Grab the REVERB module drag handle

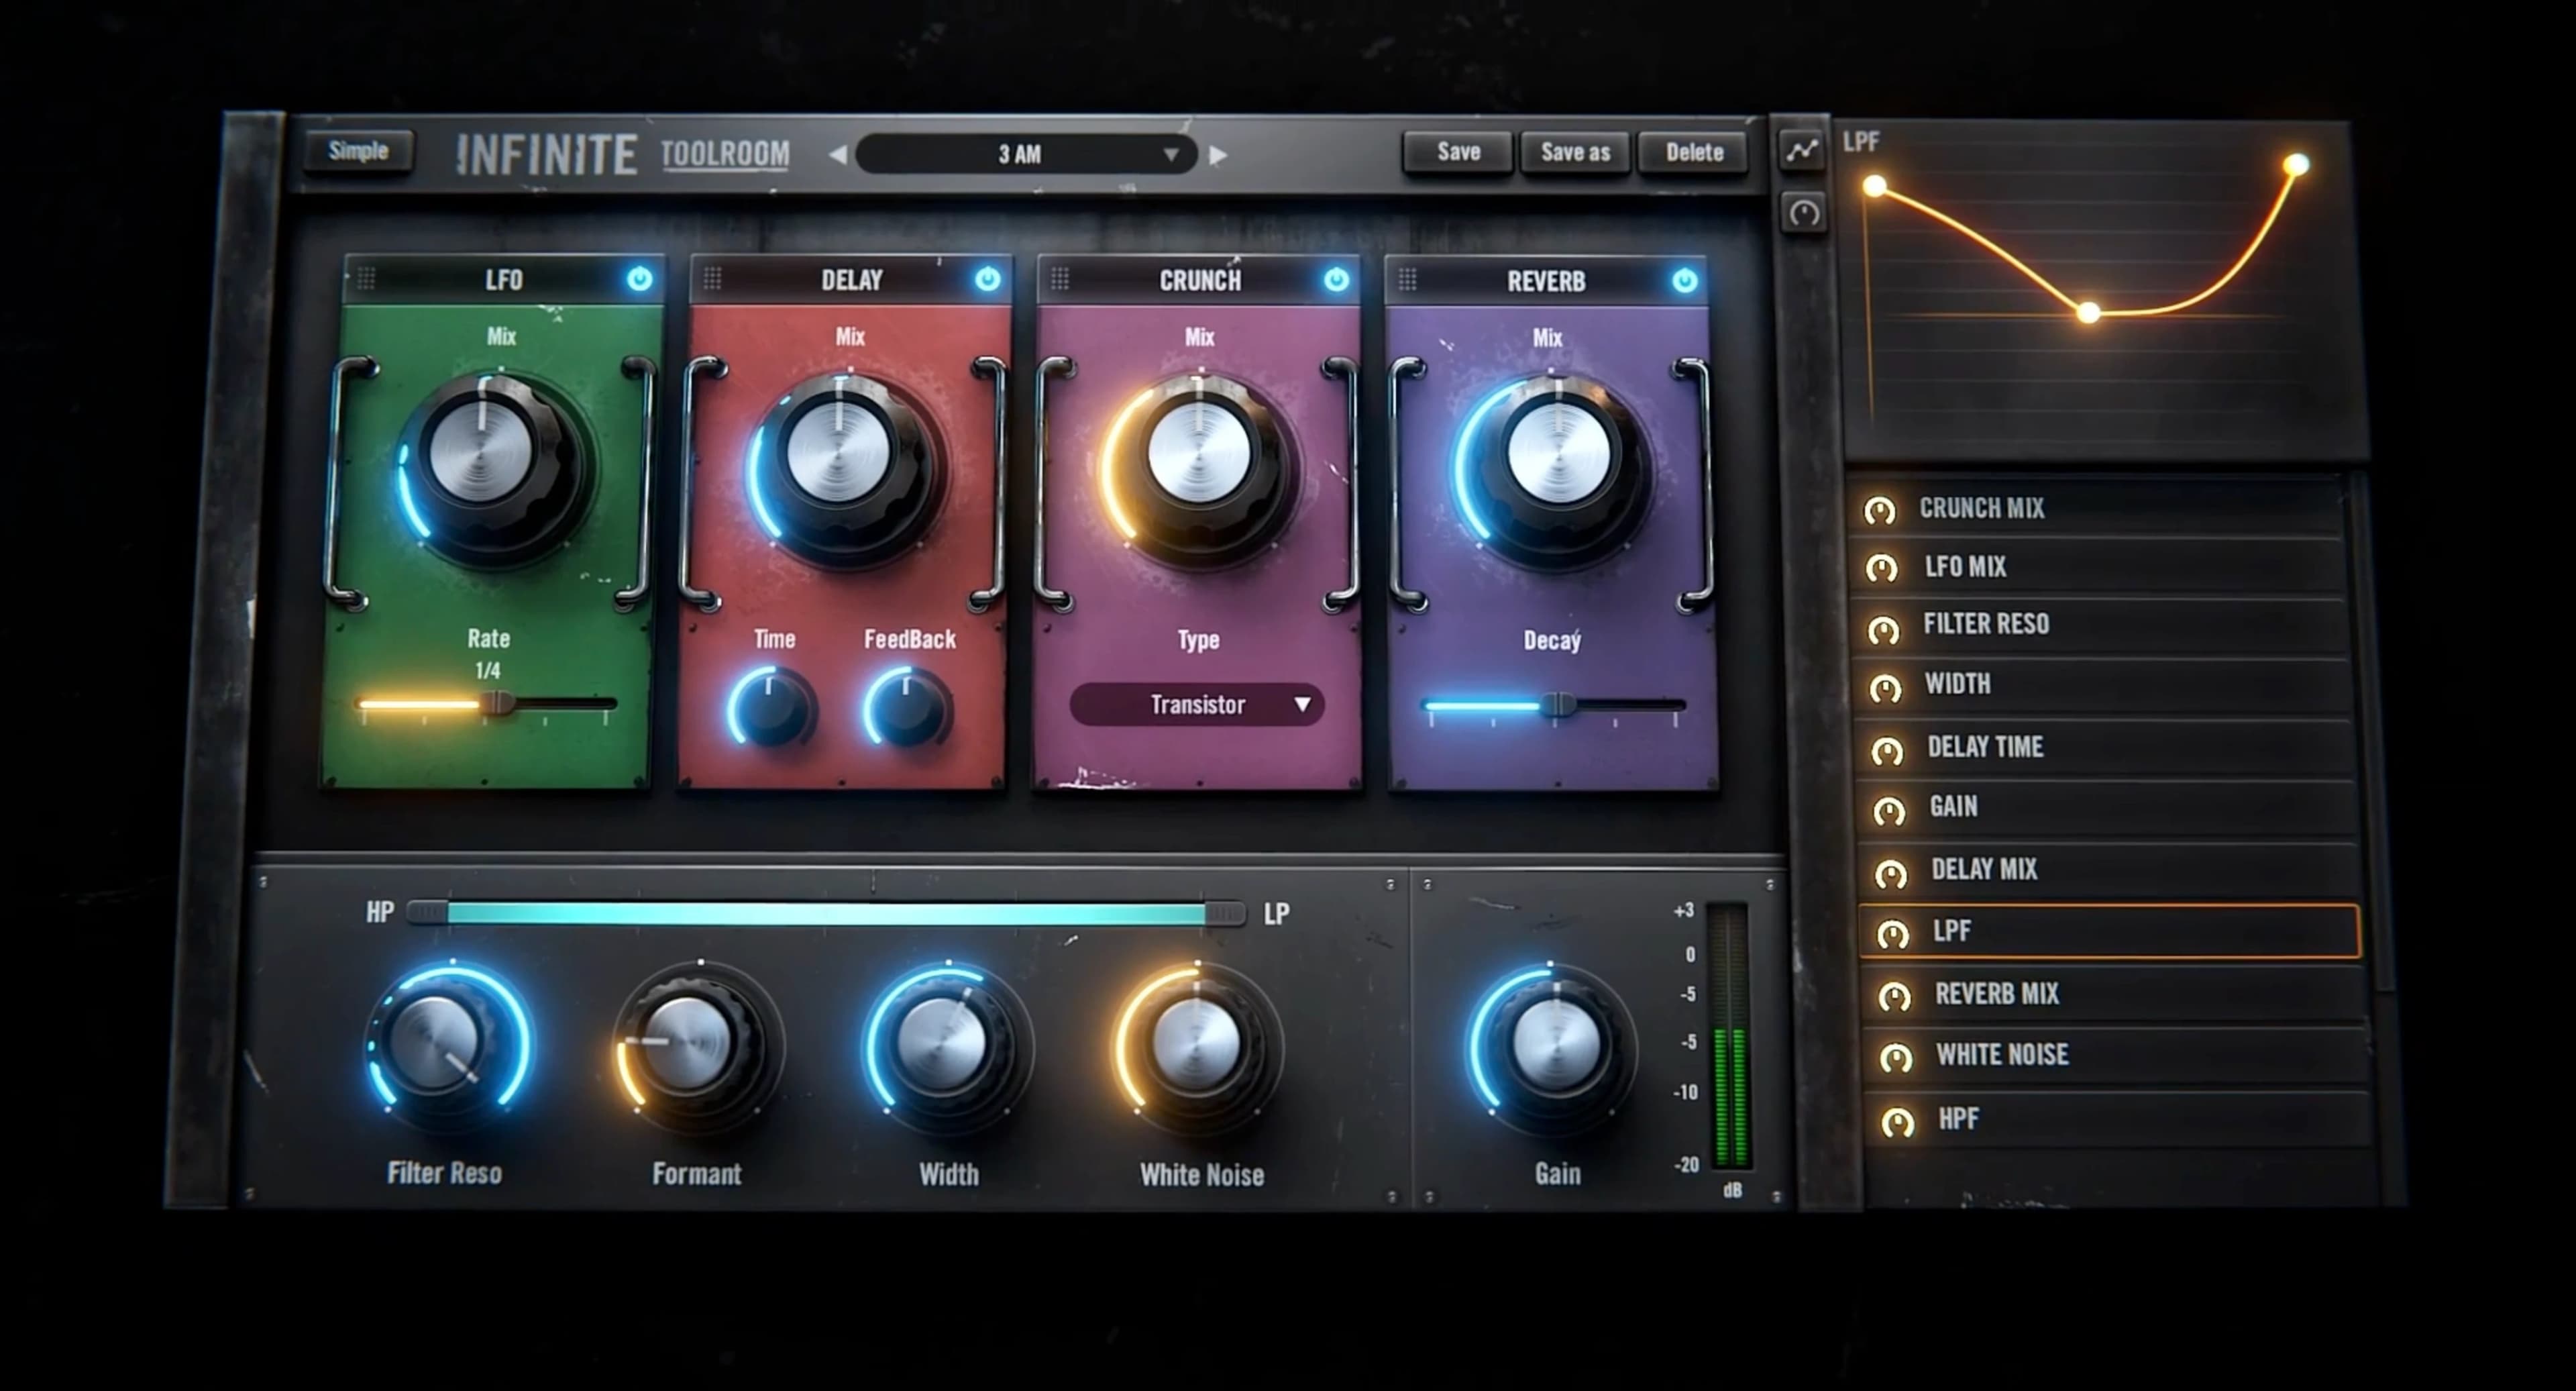click(x=1407, y=280)
